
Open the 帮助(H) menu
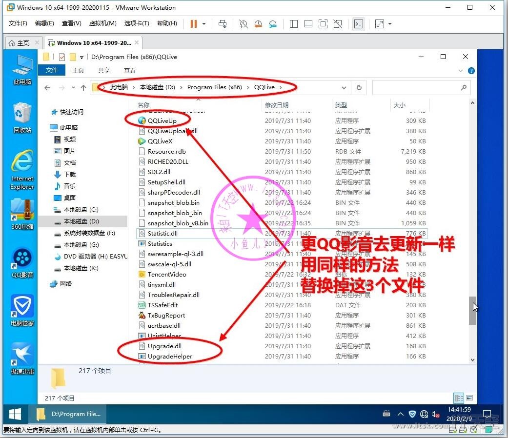(x=167, y=23)
